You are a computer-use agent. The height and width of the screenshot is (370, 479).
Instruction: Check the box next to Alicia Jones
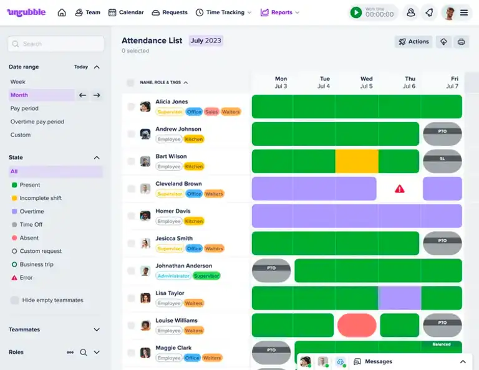click(131, 107)
